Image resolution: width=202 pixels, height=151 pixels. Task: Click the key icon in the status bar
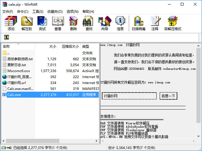pyautogui.click(x=9, y=148)
